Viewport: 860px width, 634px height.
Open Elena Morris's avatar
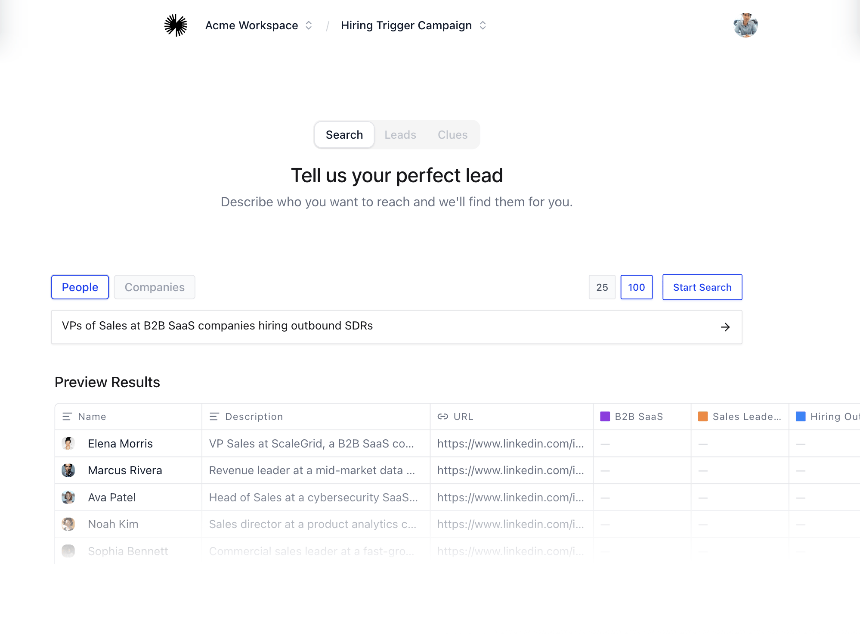68,443
